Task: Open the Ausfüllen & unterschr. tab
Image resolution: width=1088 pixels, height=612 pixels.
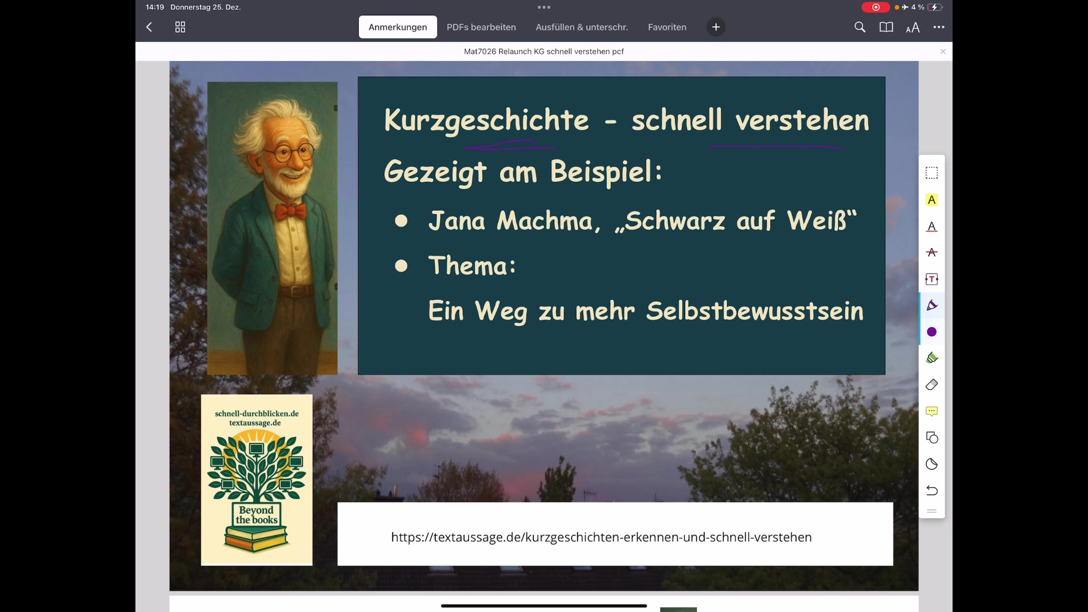Action: click(581, 27)
